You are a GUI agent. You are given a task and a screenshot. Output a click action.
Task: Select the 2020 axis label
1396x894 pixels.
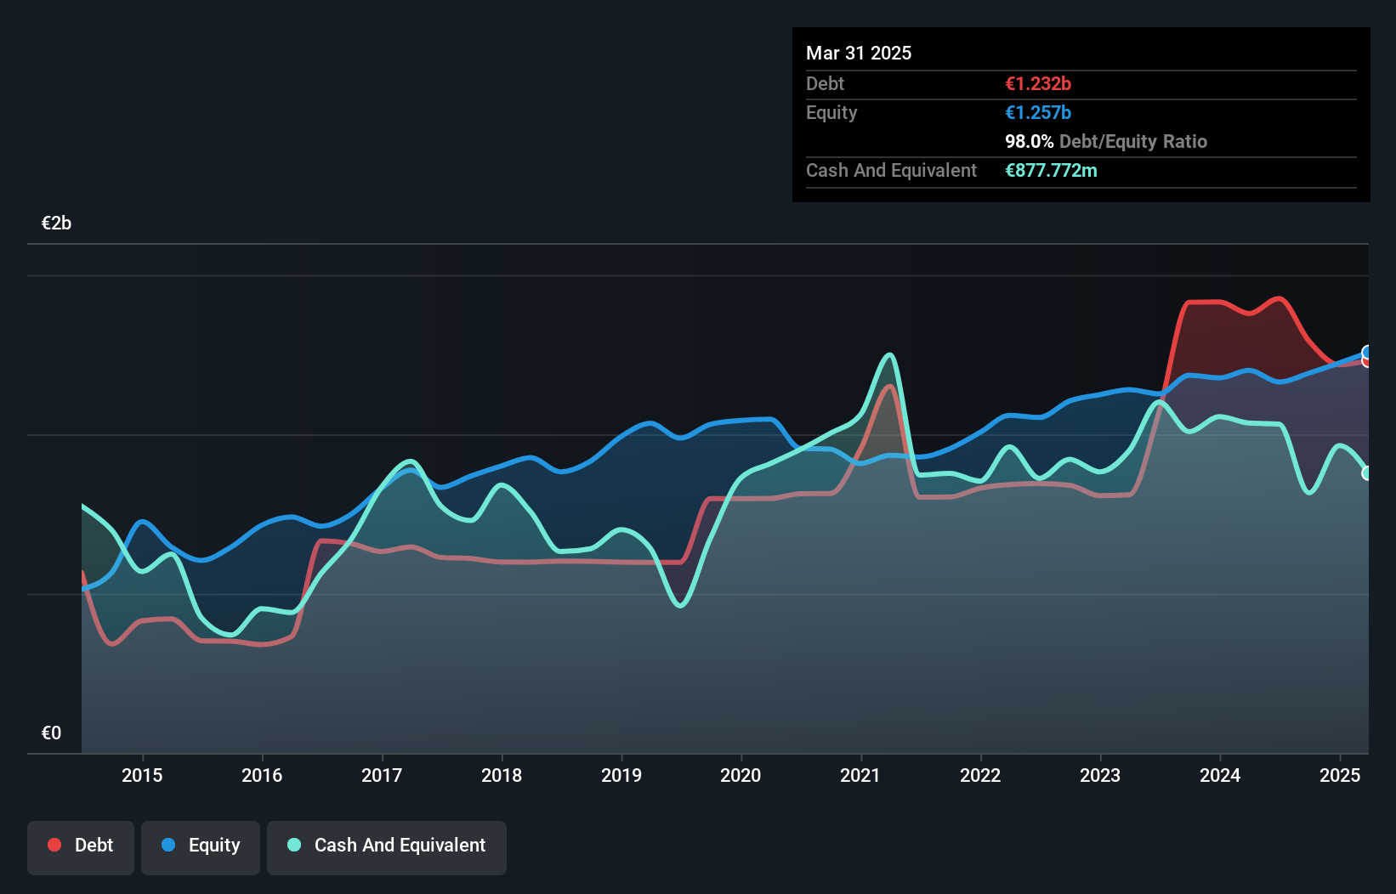pyautogui.click(x=741, y=775)
